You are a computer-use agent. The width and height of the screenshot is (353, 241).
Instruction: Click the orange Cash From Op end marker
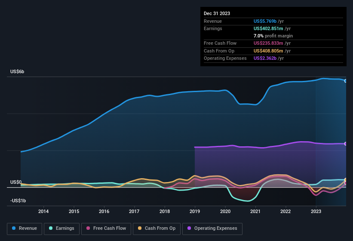(346, 180)
